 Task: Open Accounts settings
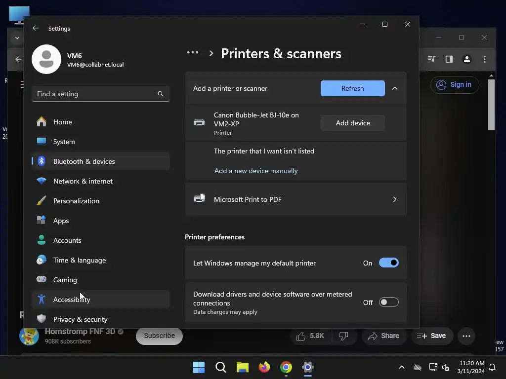tap(101, 240)
